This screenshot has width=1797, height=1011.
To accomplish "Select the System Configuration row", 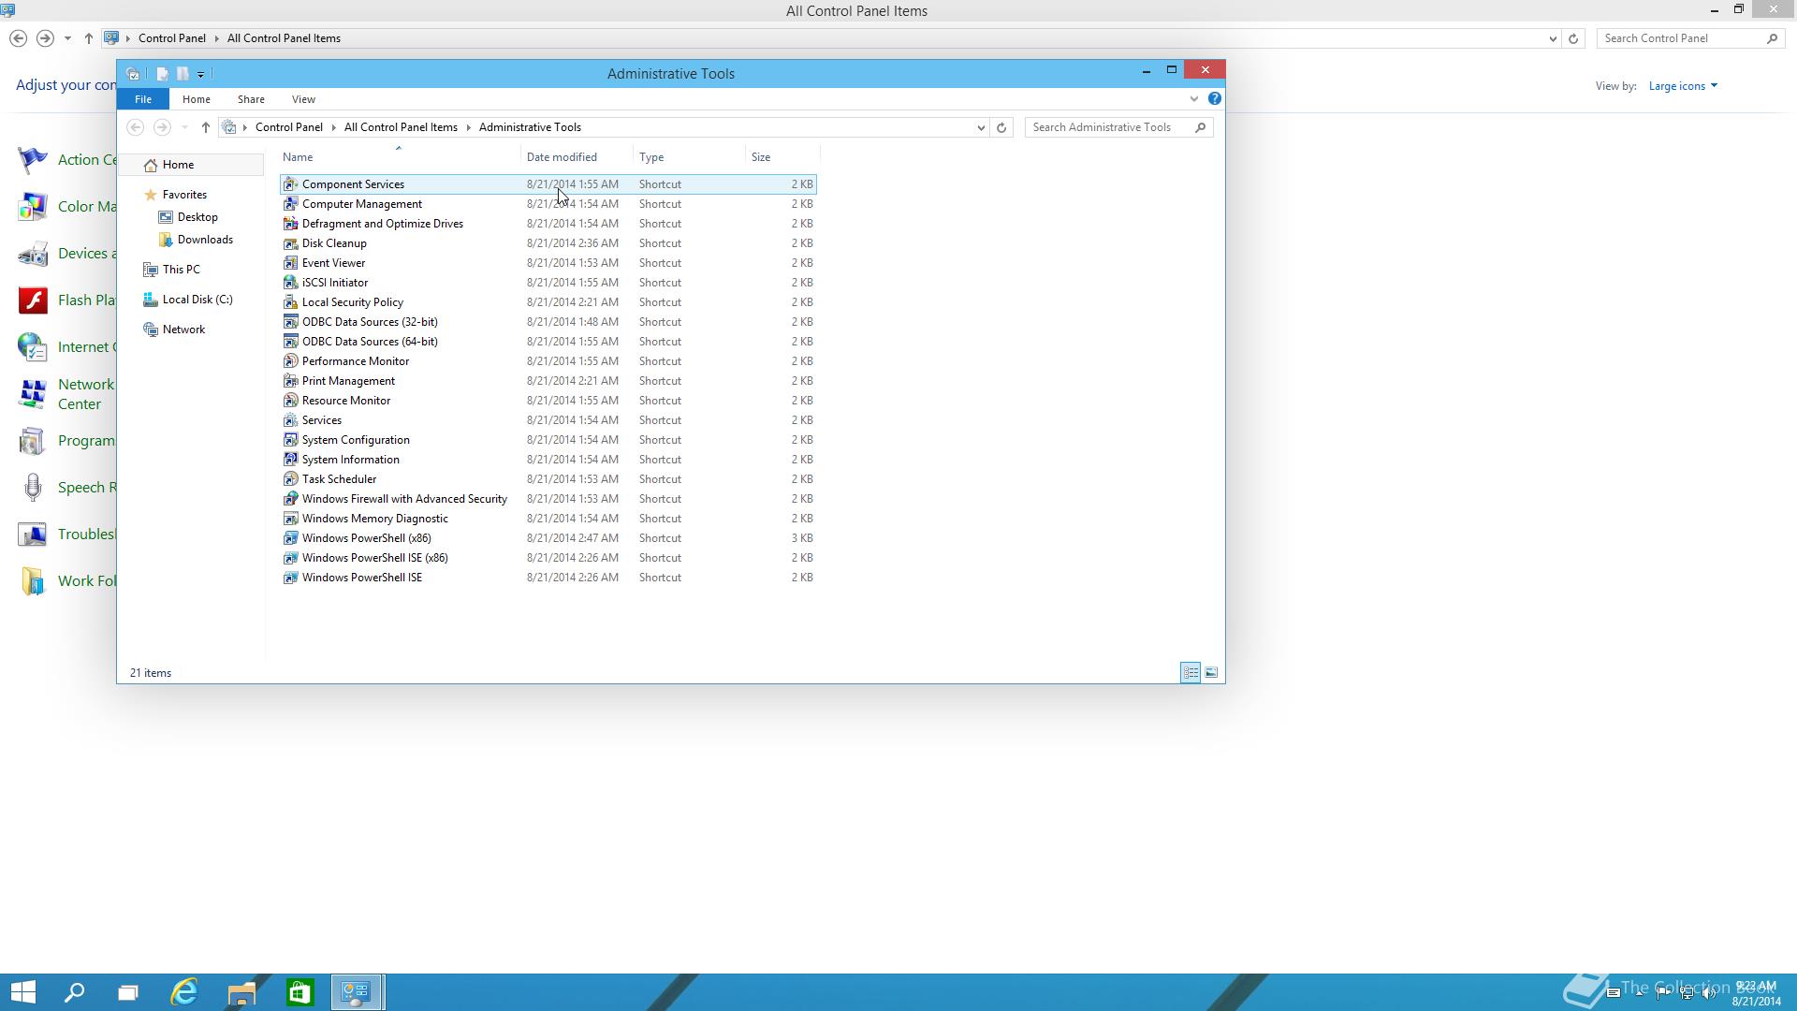I will click(x=548, y=440).
